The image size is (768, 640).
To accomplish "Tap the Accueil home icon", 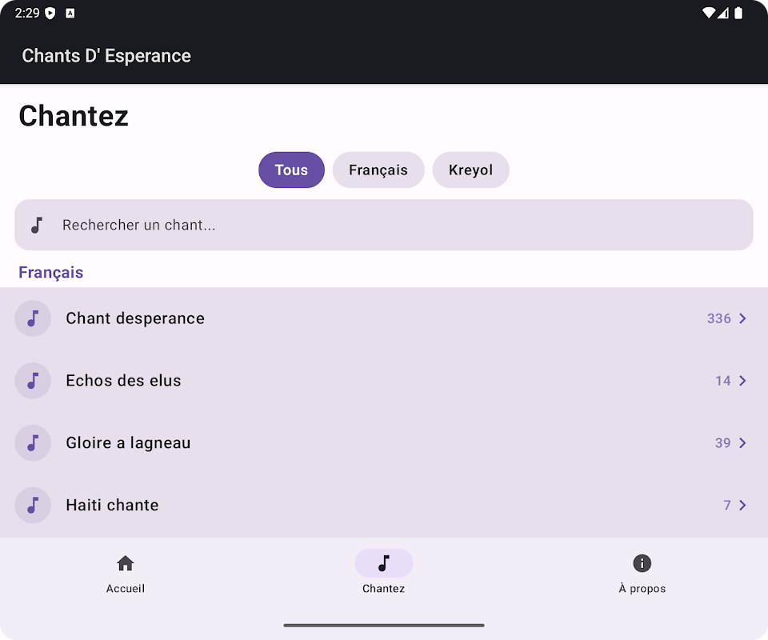I will pos(126,563).
